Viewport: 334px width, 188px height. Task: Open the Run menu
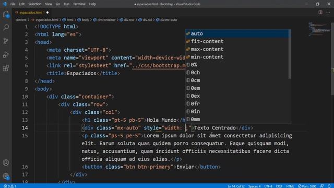66,4
